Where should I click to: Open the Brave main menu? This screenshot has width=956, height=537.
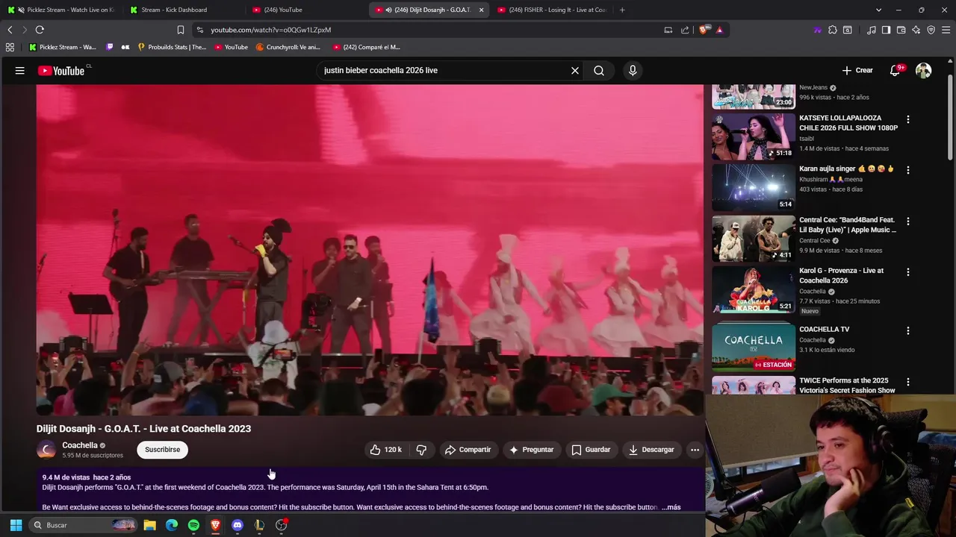(946, 30)
